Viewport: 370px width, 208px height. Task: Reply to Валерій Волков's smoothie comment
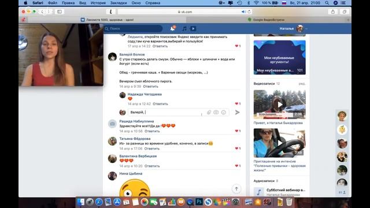(150, 87)
